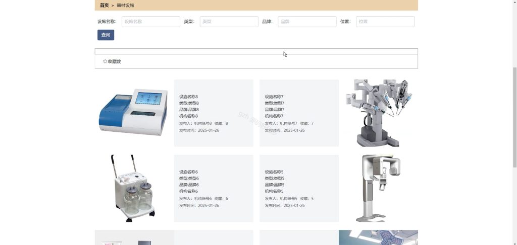Viewport: 517px width, 245px height.
Task: Select 器材设施 breadcrumb item
Action: (125, 5)
